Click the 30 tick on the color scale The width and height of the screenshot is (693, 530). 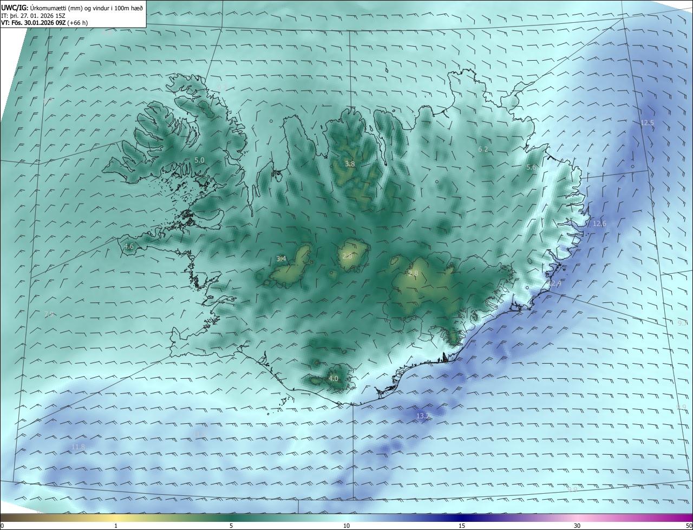(577, 526)
